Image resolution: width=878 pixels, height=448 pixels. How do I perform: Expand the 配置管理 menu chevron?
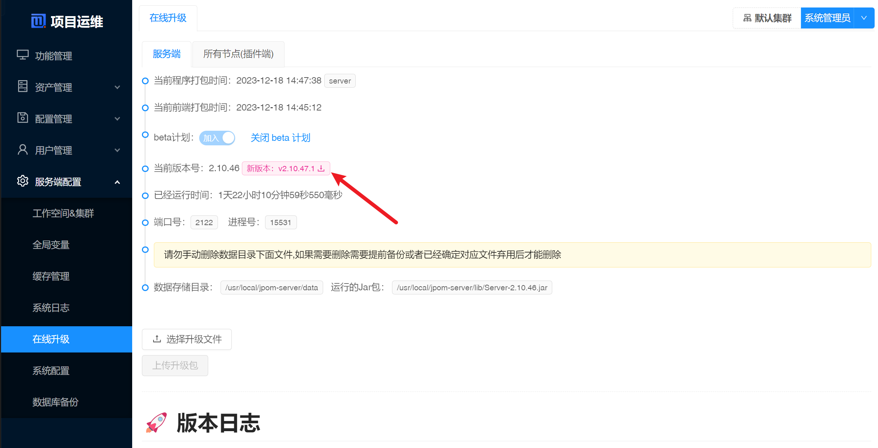(x=117, y=119)
